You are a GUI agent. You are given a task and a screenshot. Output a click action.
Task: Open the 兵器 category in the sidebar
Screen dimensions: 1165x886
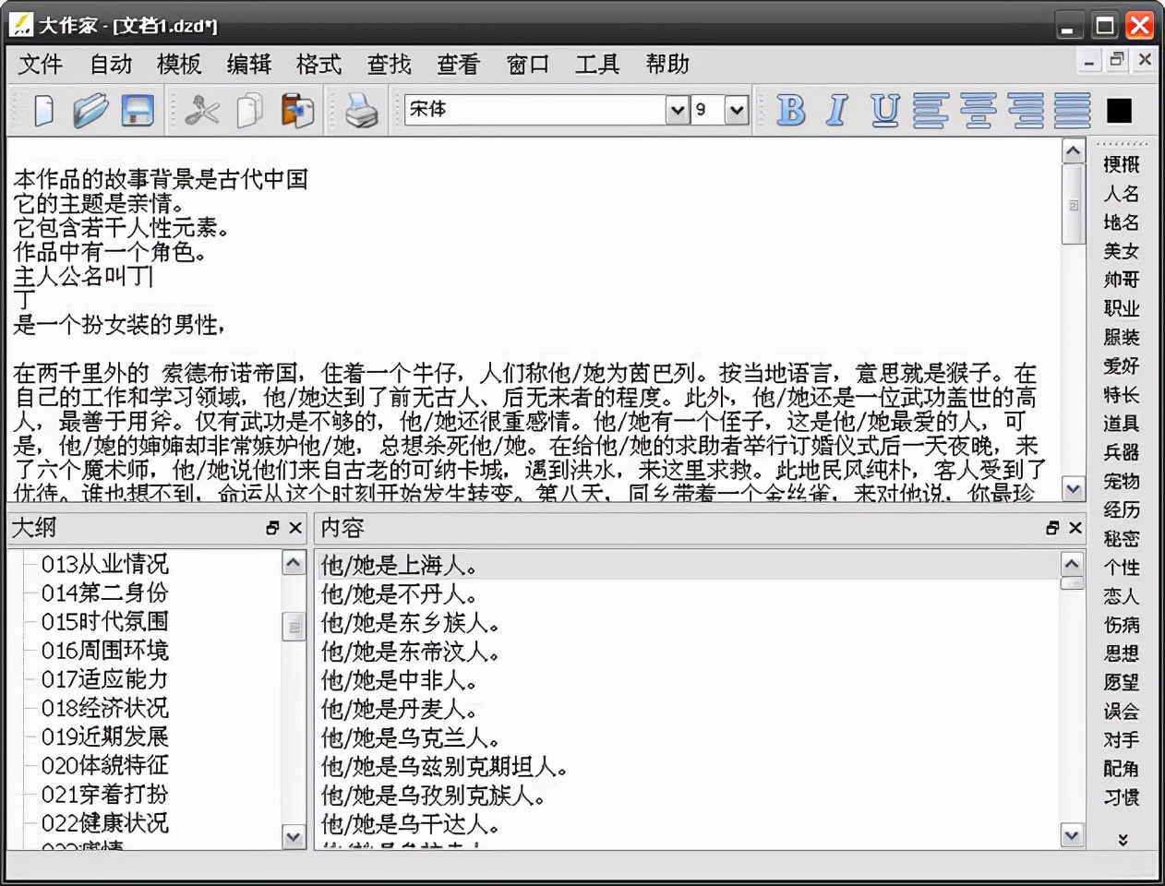pos(1120,453)
